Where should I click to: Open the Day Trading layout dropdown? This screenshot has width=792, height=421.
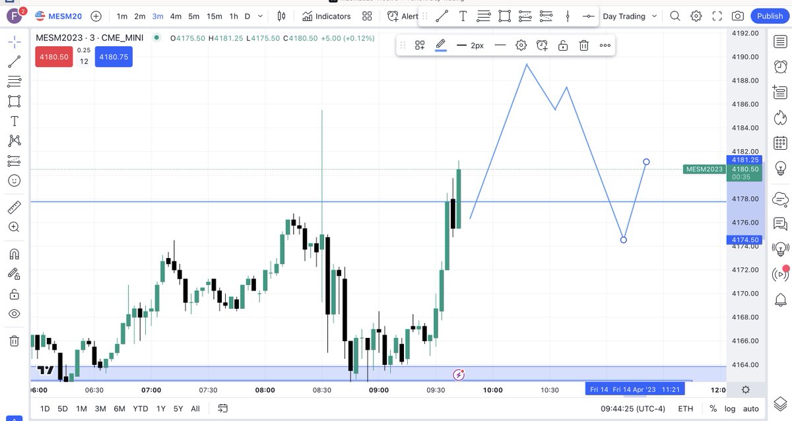coord(630,16)
